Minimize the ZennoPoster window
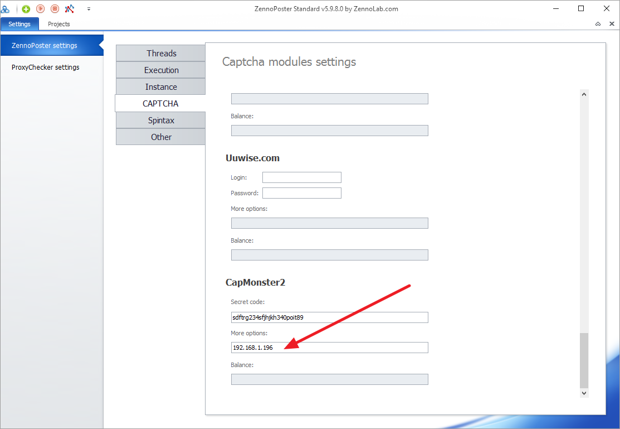This screenshot has width=620, height=429. [x=555, y=8]
